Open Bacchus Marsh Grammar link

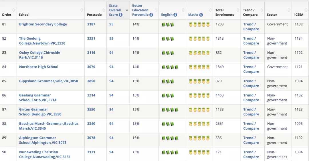click(x=49, y=126)
